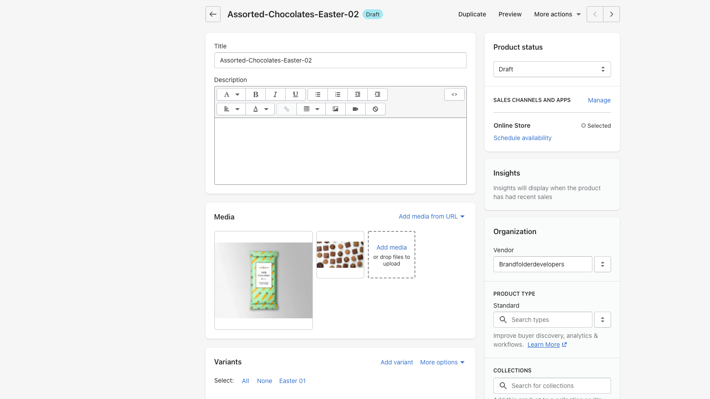Duplicate this product
710x399 pixels.
click(x=472, y=14)
